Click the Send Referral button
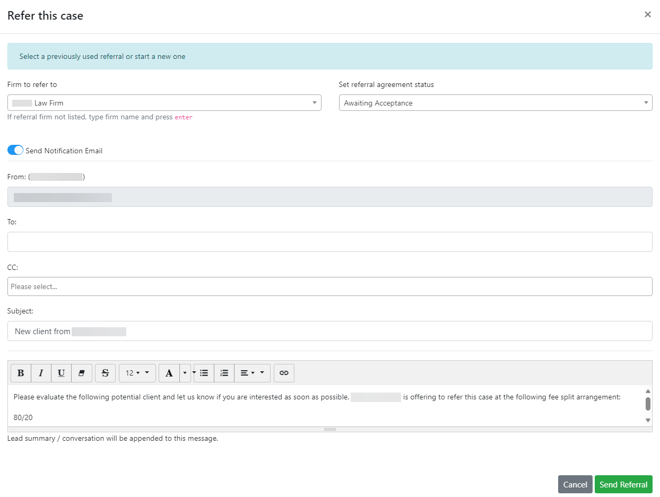The image size is (660, 497). coord(623,484)
